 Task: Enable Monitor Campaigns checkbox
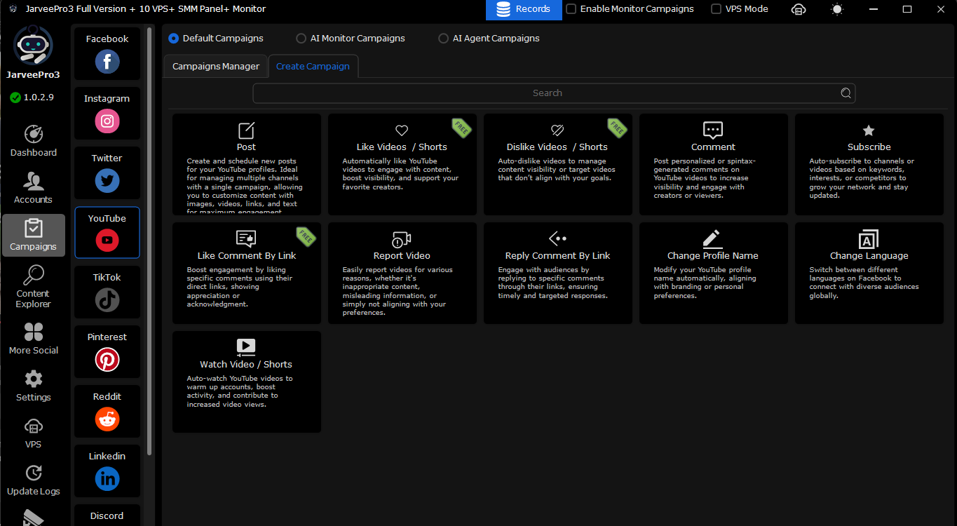tap(571, 9)
